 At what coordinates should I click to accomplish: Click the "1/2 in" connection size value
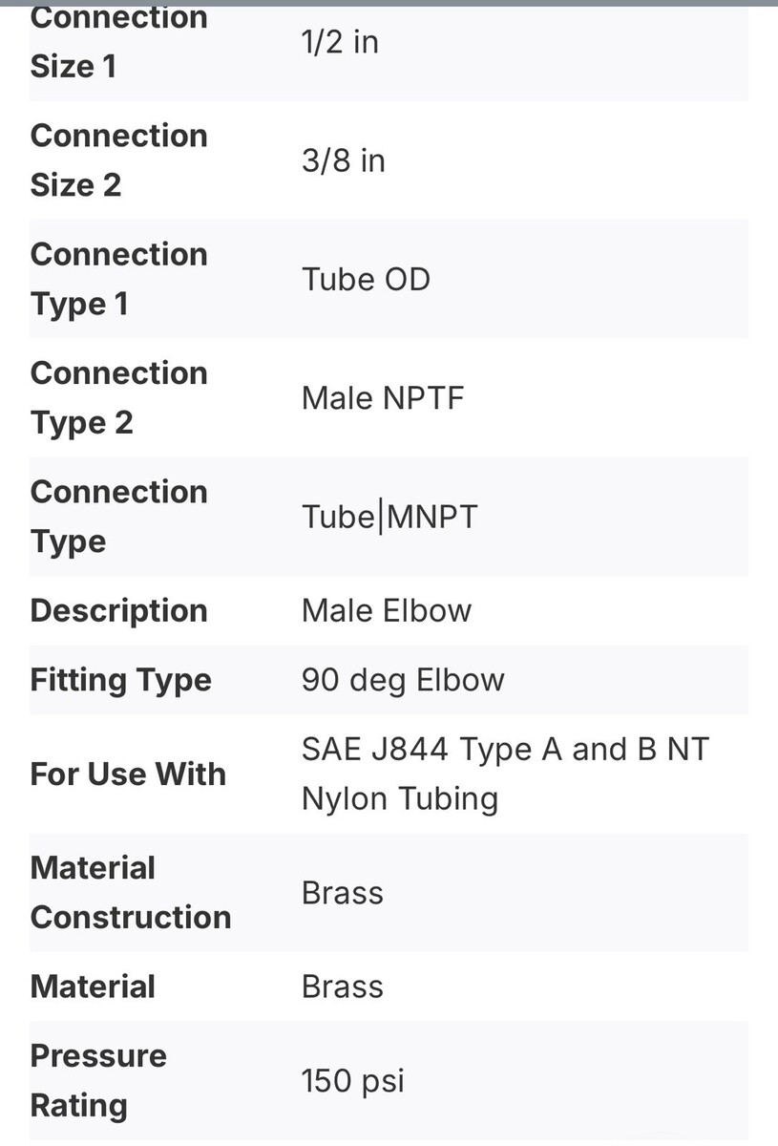340,43
